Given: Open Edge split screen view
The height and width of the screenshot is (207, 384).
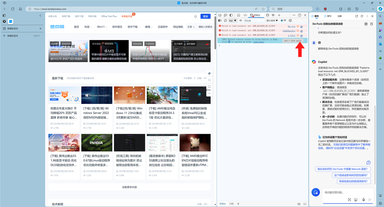Looking at the screenshot, I should tap(349, 9).
